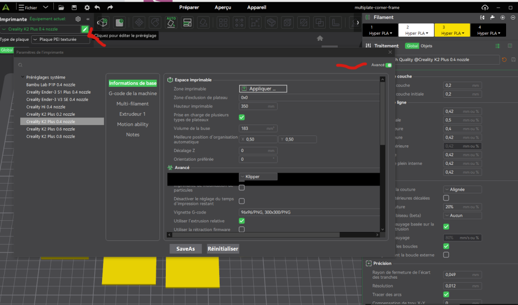Add a filament with the plus icon
The height and width of the screenshot is (305, 518).
(502, 17)
